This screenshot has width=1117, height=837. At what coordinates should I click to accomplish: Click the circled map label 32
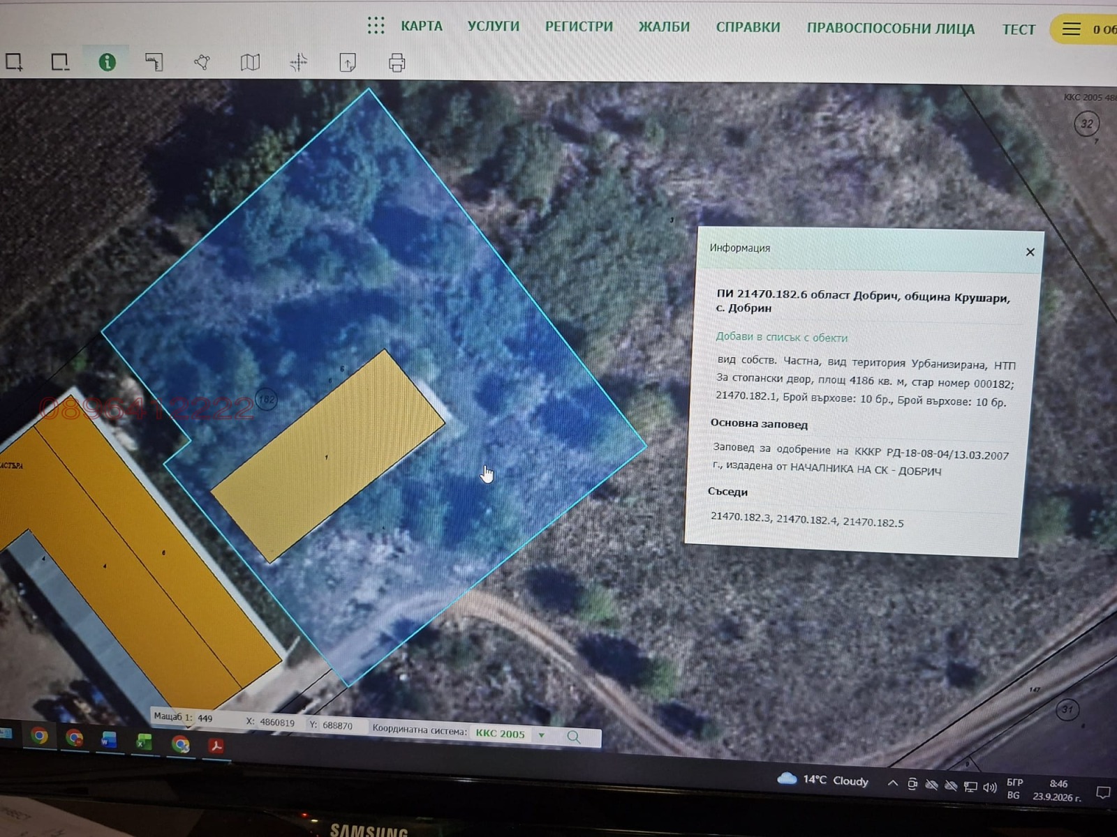coord(1086,123)
